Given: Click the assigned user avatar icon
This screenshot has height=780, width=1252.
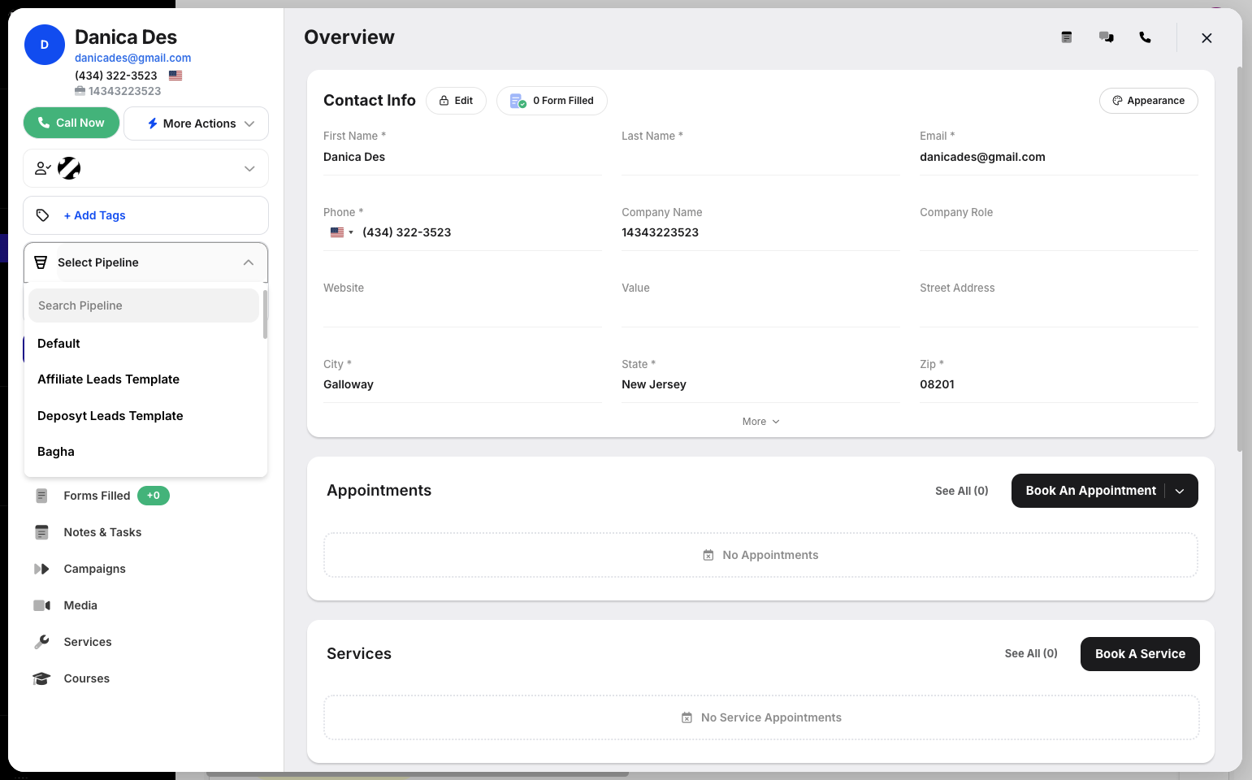Looking at the screenshot, I should [69, 168].
